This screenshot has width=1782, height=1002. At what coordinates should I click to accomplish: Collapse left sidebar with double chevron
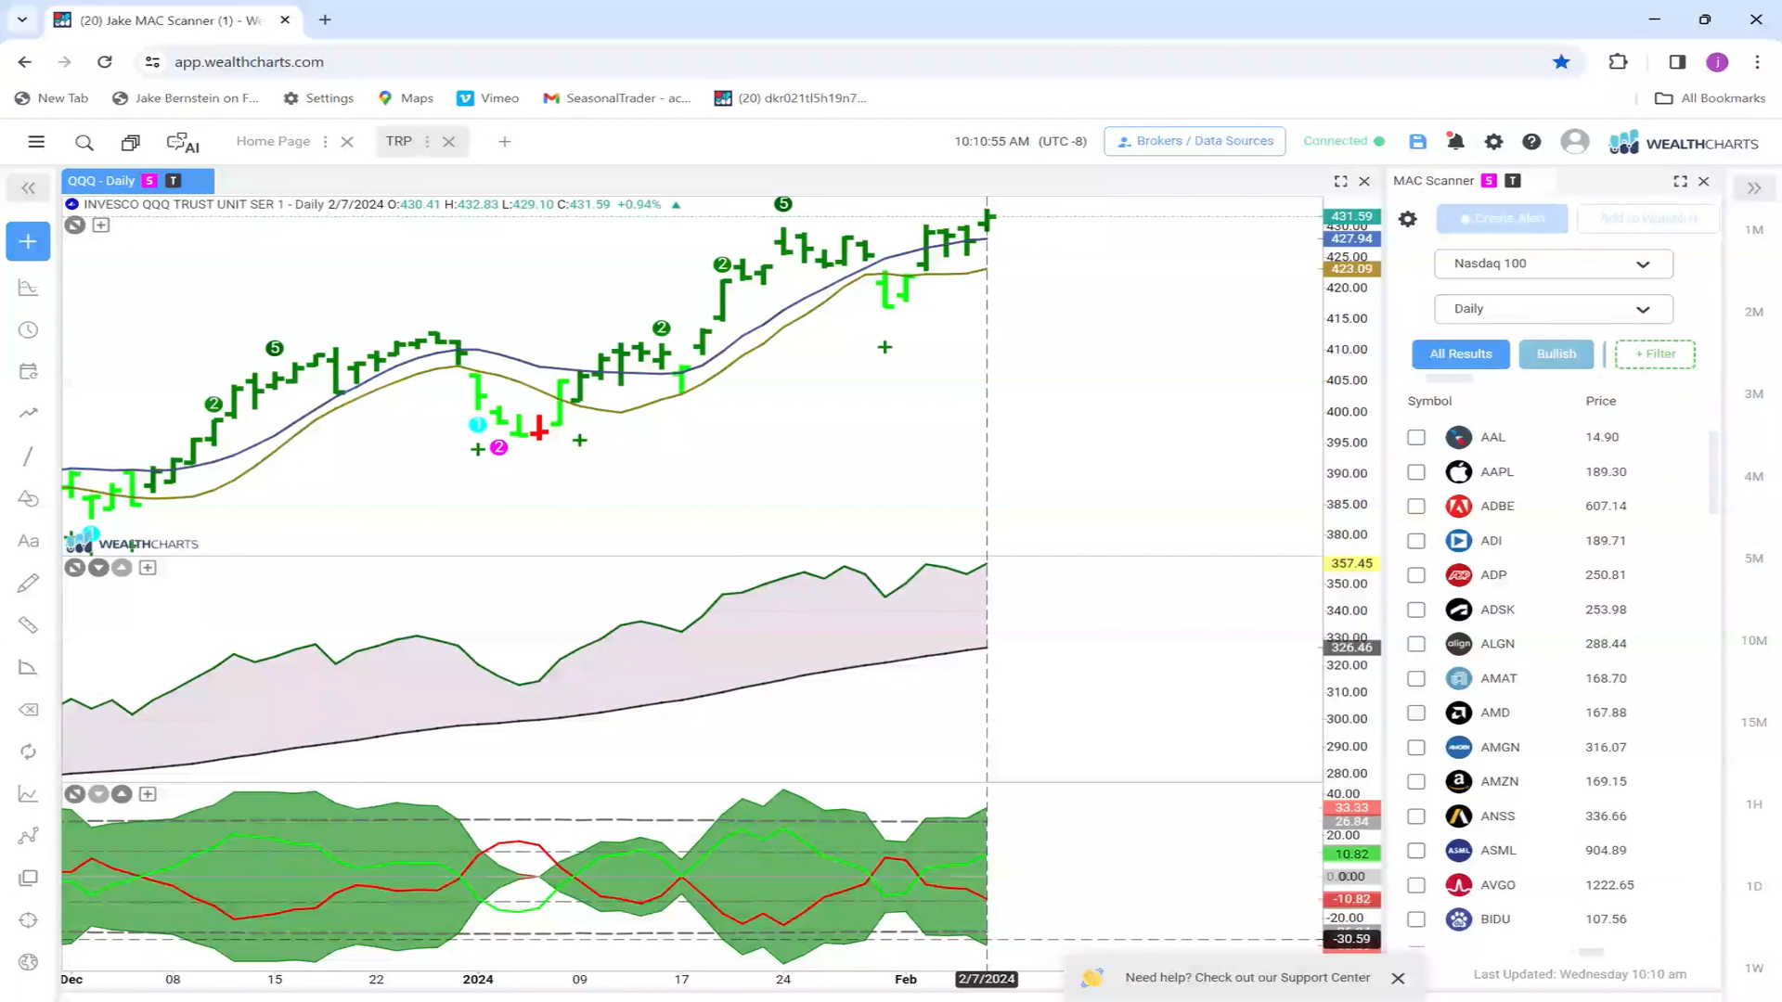point(28,188)
